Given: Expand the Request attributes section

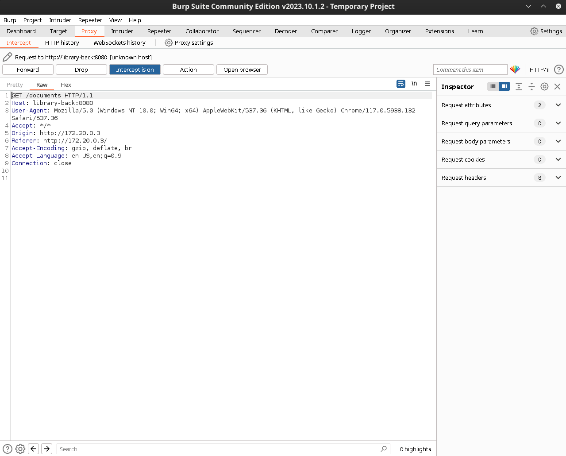Looking at the screenshot, I should [558, 105].
